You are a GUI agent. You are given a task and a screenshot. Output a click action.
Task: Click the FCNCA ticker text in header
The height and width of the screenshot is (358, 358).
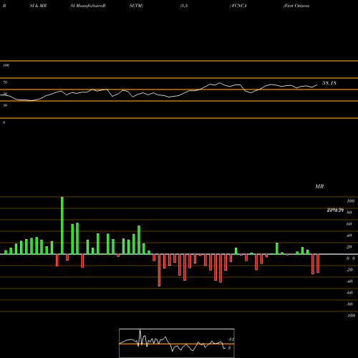coord(239,6)
